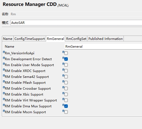
Task: Click the badge icon beside XRDC Support checkbox
Action: (63, 70)
